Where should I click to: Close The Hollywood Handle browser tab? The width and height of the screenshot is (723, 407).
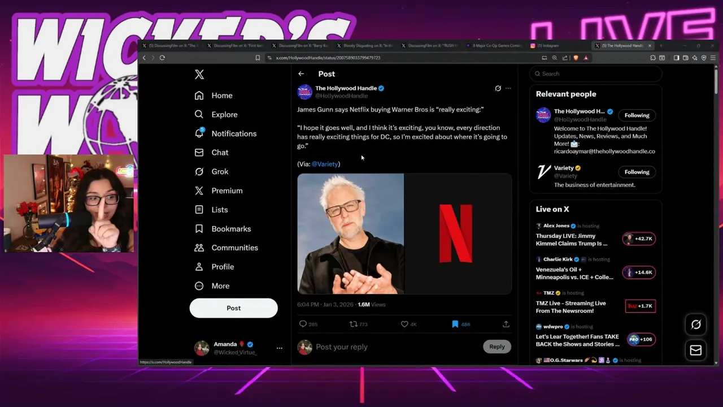(x=650, y=46)
